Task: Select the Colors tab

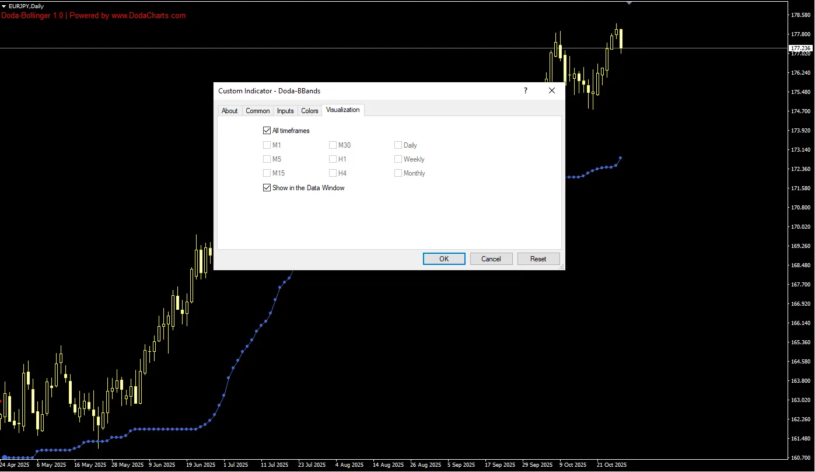Action: pyautogui.click(x=310, y=111)
